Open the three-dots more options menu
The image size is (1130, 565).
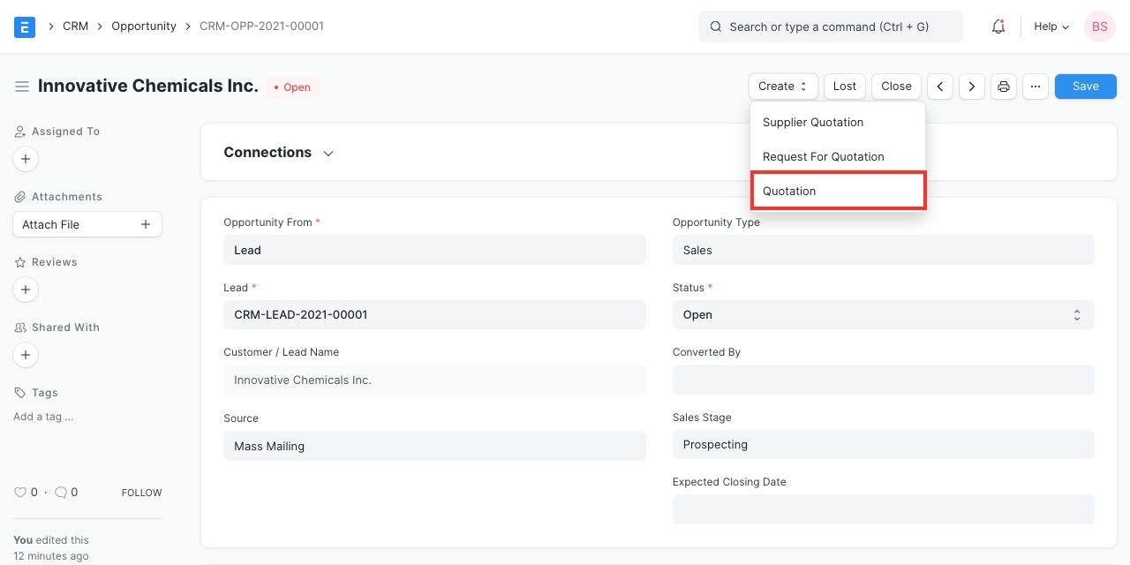(1036, 87)
